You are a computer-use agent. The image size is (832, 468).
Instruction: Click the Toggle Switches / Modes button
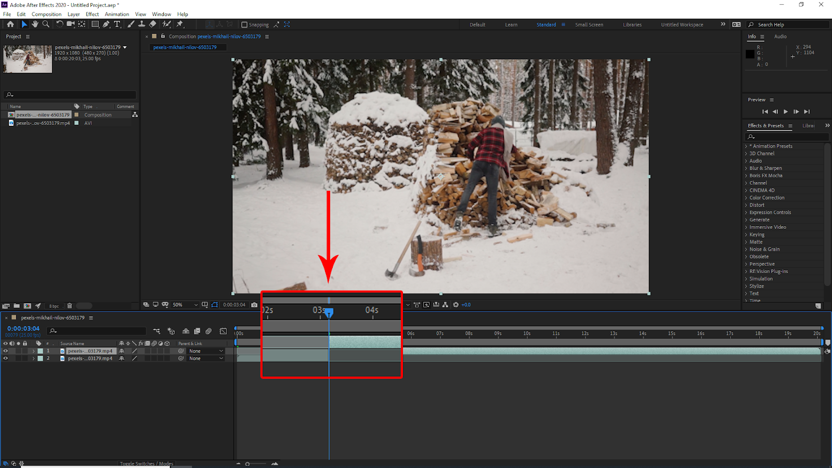click(146, 463)
